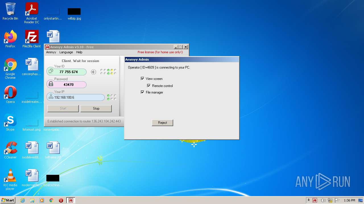364x204 pixels.
Task: Reject the incoming operator connection
Action: [162, 123]
